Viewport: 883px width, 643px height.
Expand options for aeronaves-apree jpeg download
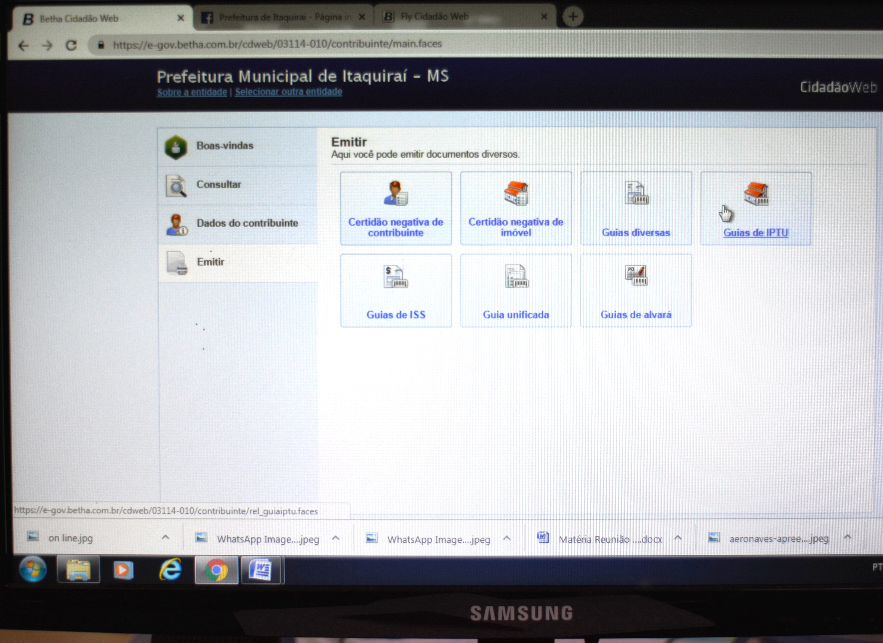847,537
